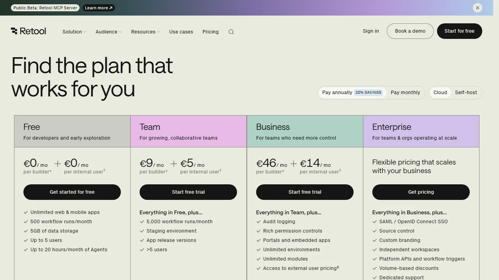Screen dimensions: 499x280
Task: Click the 20% SAVINGS badge
Action: (x=368, y=93)
